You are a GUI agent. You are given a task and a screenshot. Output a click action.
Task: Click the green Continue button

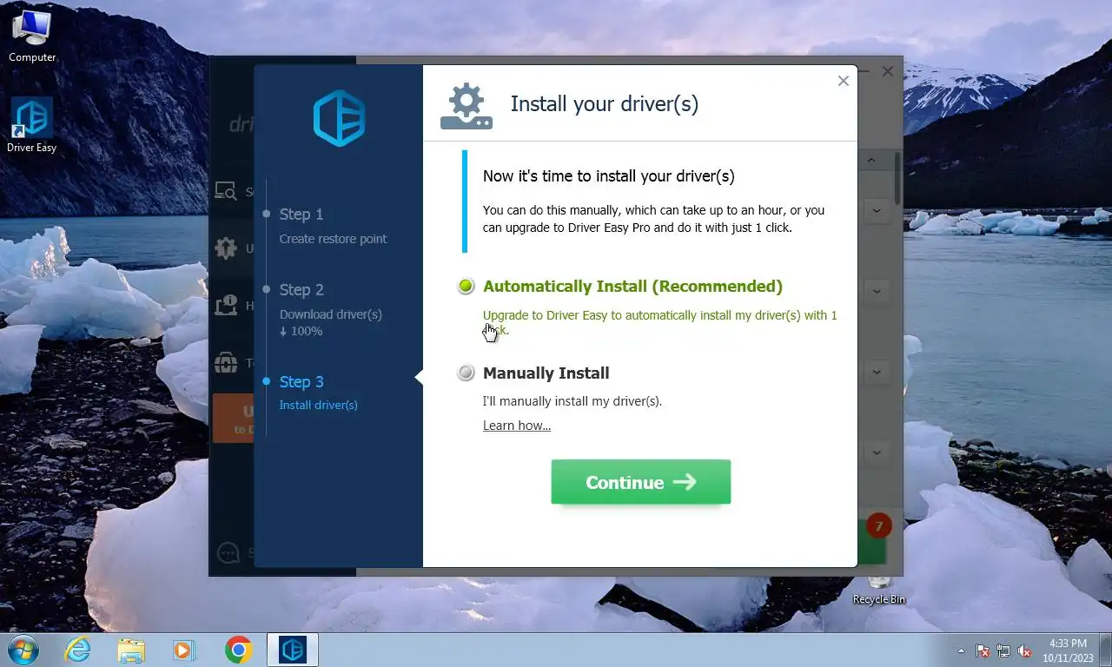[641, 482]
